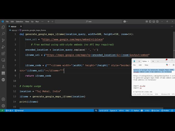Click the 100% zoom in Notepad status bar
Screen dimensions: 175x131
tap(156, 94)
